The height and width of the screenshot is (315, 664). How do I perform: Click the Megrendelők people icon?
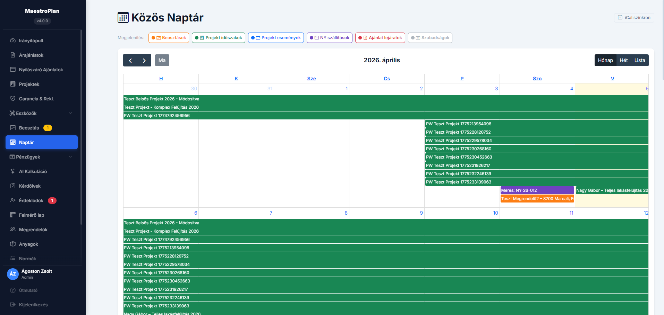(13, 229)
